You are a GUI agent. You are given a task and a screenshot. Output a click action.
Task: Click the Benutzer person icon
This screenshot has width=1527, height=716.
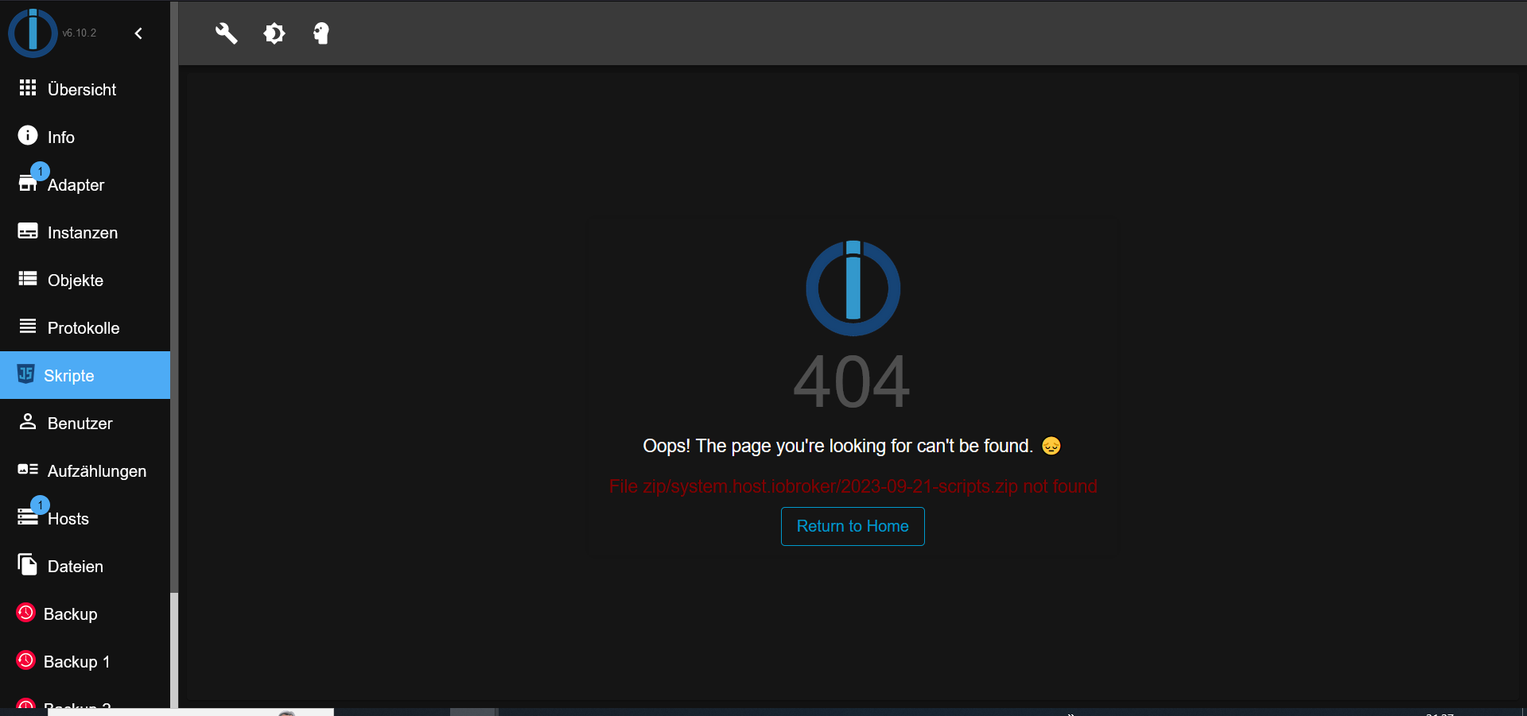pos(28,421)
